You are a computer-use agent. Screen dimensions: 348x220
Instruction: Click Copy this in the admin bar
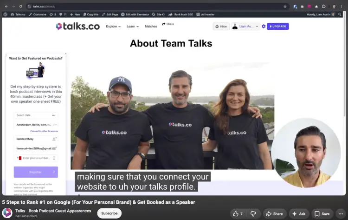coord(91,14)
